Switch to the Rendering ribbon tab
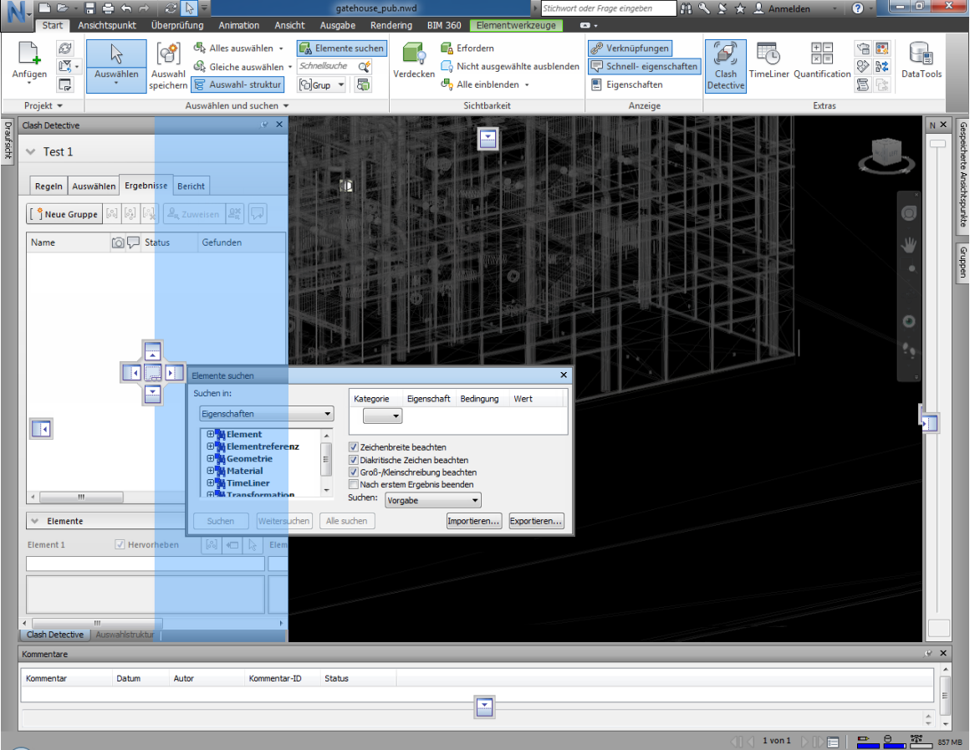This screenshot has width=970, height=750. coord(391,25)
